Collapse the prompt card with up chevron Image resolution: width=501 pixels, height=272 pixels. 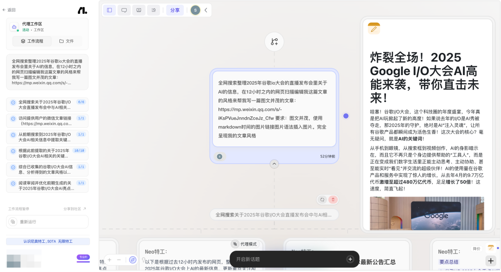coord(274,164)
